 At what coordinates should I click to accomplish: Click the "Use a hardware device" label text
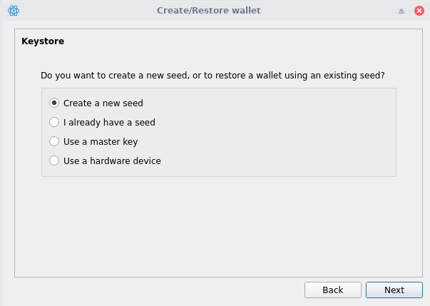(x=112, y=160)
